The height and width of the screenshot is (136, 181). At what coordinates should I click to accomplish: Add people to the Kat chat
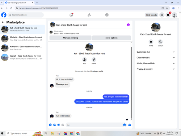pyautogui.click(x=84, y=60)
